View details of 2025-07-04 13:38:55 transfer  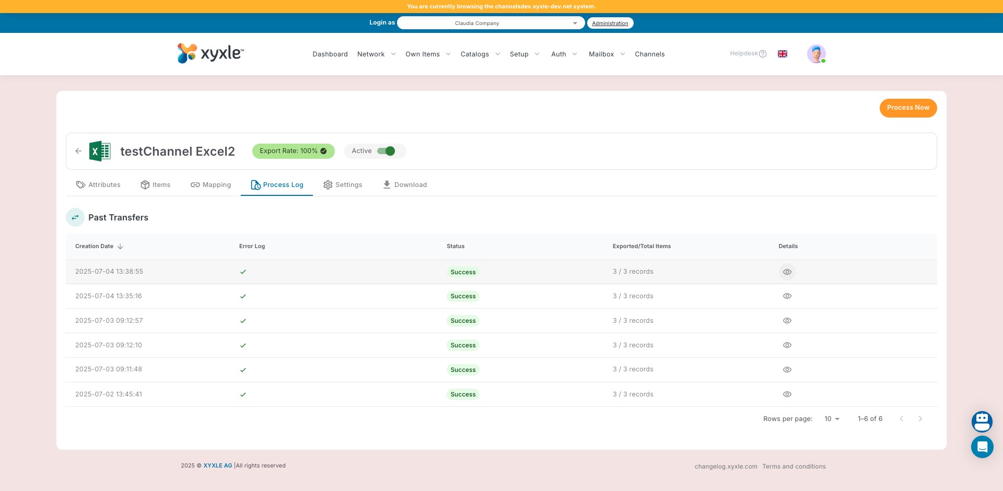(787, 272)
